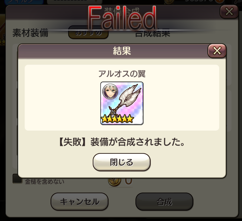Tap the five-star rarity rating

(x=117, y=119)
